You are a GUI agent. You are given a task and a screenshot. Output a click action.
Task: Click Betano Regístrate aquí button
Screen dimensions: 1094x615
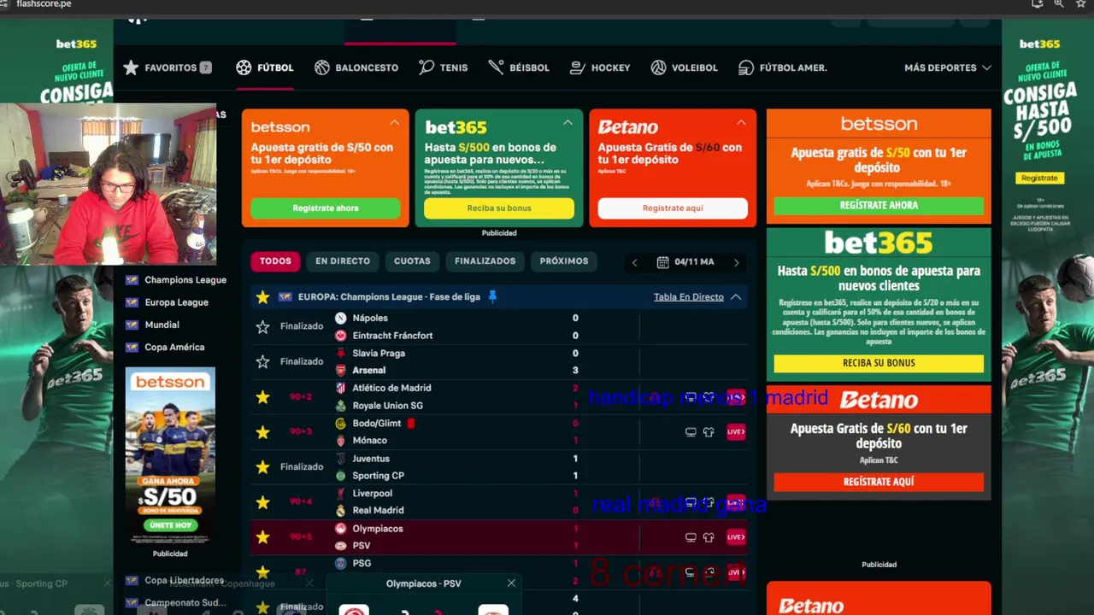point(673,208)
